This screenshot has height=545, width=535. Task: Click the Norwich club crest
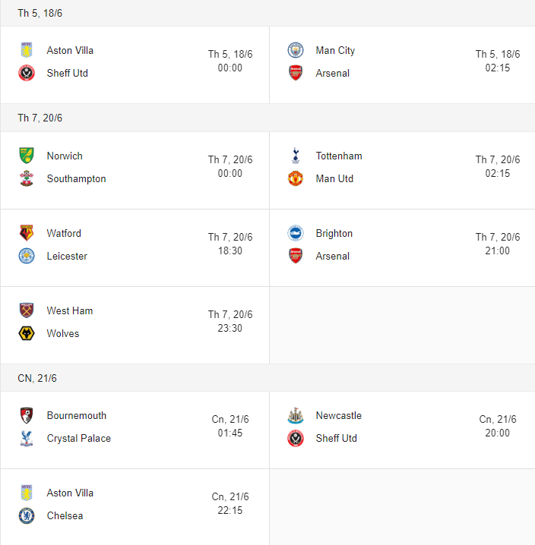[x=27, y=156]
